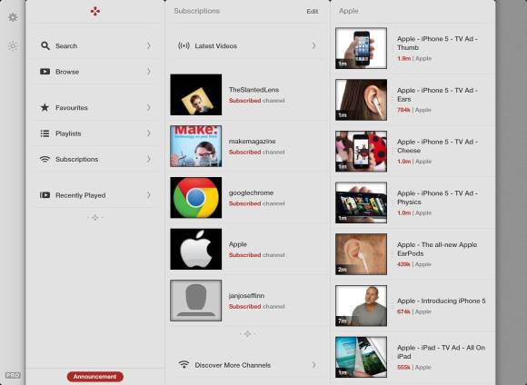Open the janjoseffinn placeholder avatar
The height and width of the screenshot is (385, 527).
coord(196,301)
